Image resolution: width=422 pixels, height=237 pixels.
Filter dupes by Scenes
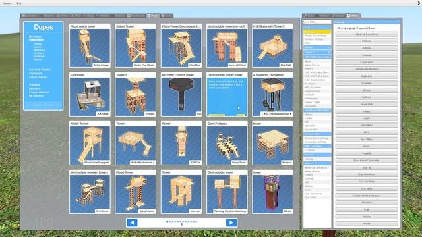point(38,47)
